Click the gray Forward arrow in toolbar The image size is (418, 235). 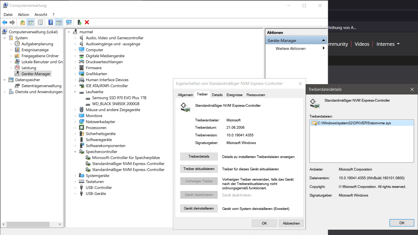tap(12, 22)
